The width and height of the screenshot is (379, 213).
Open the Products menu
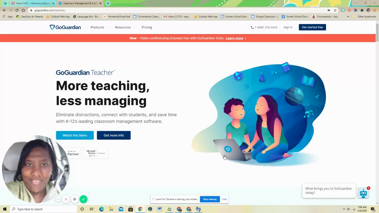coord(99,27)
